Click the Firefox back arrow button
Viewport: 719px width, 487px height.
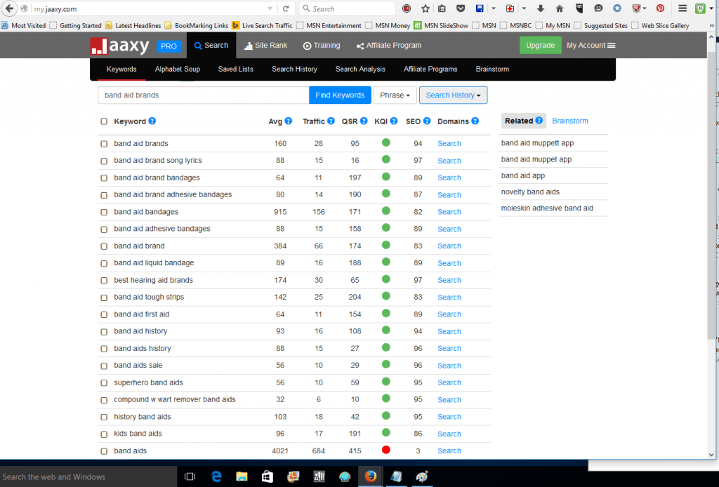click(11, 9)
